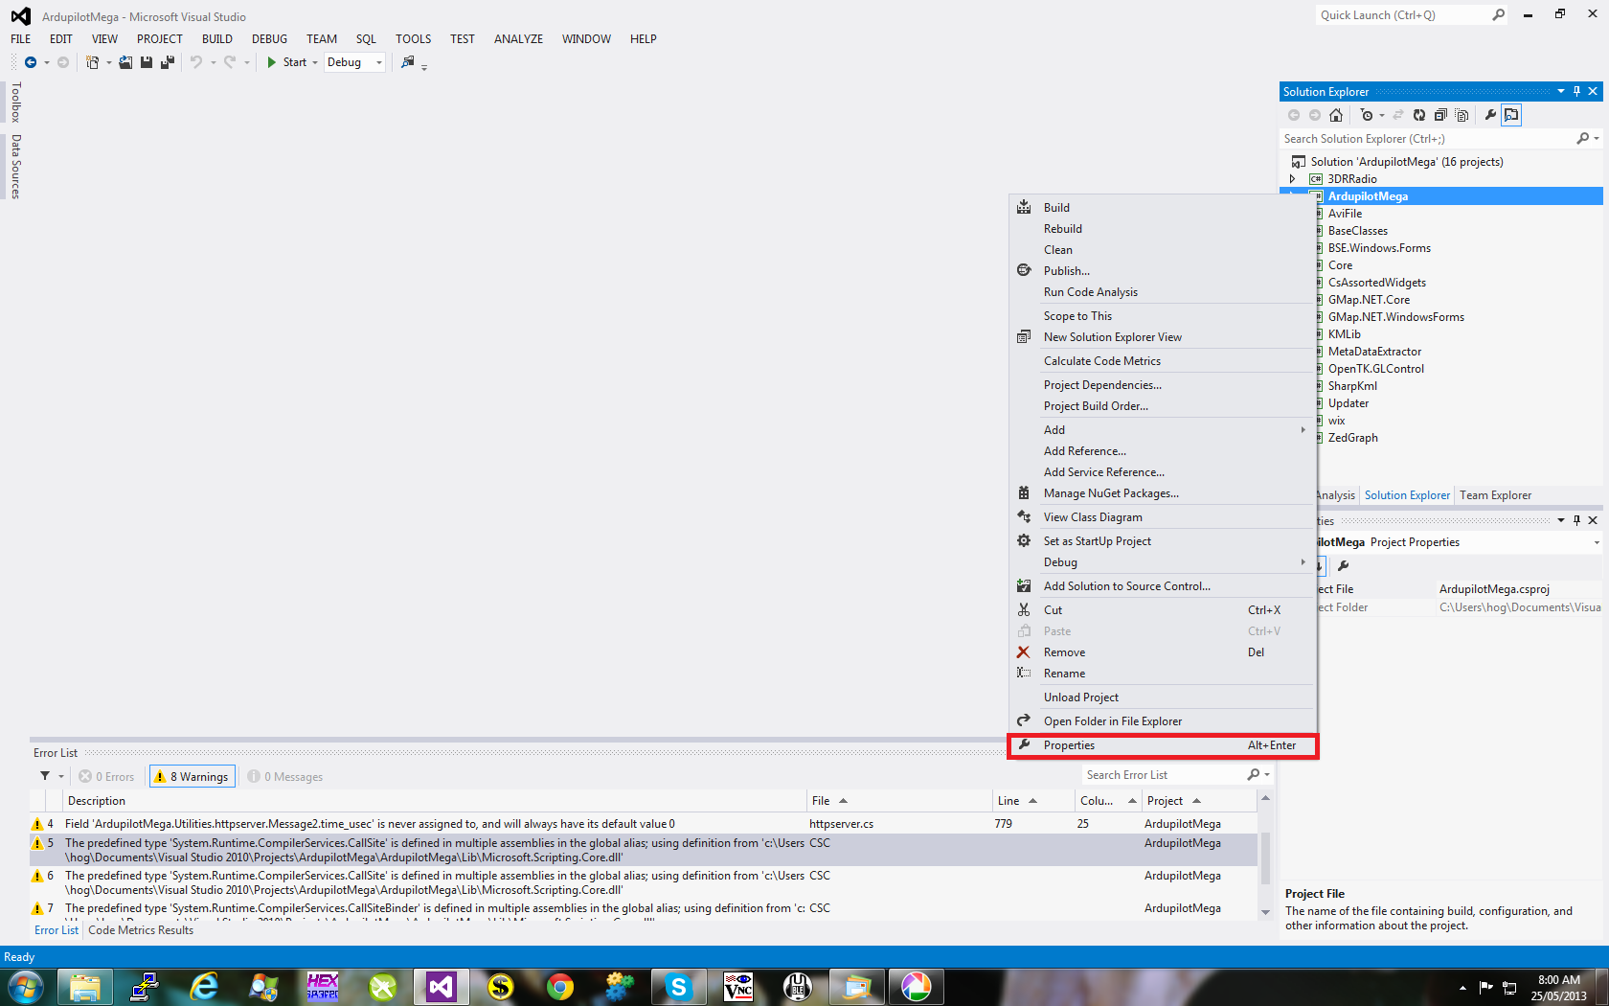Click the Error List scroll down arrow
This screenshot has width=1609, height=1006.
1265,912
